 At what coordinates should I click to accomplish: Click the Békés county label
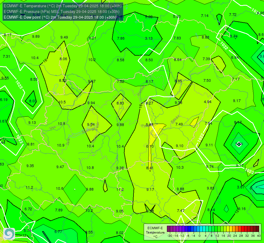pos(175,119)
